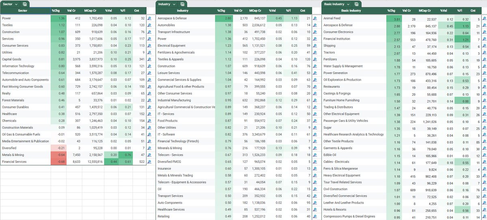Viewport: 487px width, 220px height.
Task: Click the magnifier icon for the Healthcare sector row
Action: pos(149,114)
